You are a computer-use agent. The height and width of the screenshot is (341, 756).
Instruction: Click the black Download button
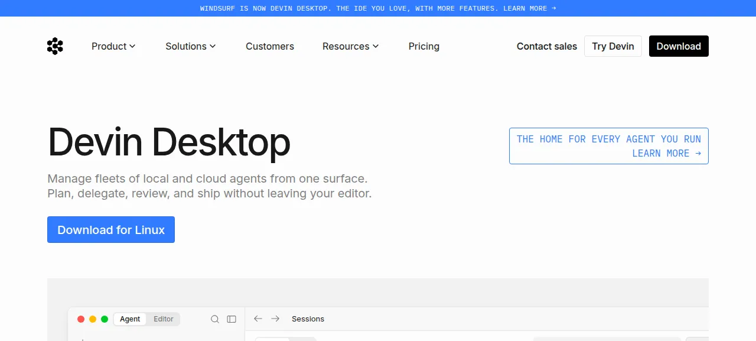[679, 46]
